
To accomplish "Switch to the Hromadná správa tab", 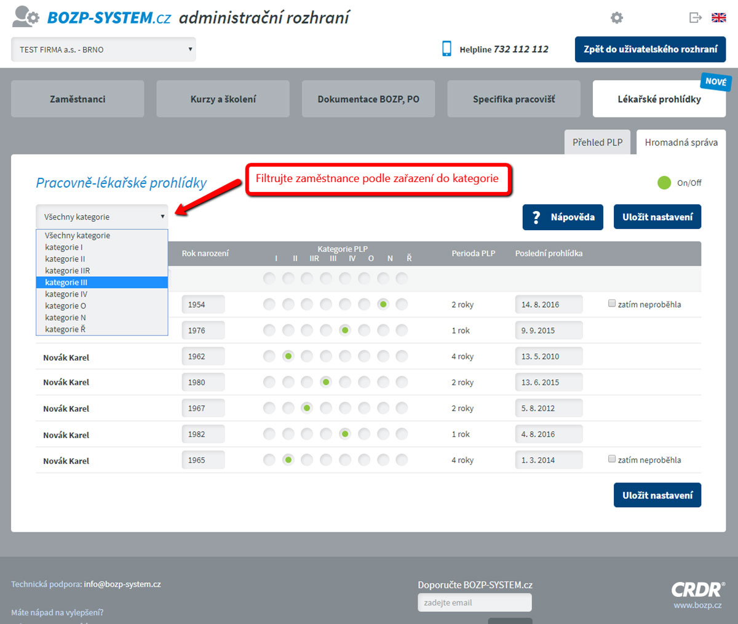I will [681, 142].
